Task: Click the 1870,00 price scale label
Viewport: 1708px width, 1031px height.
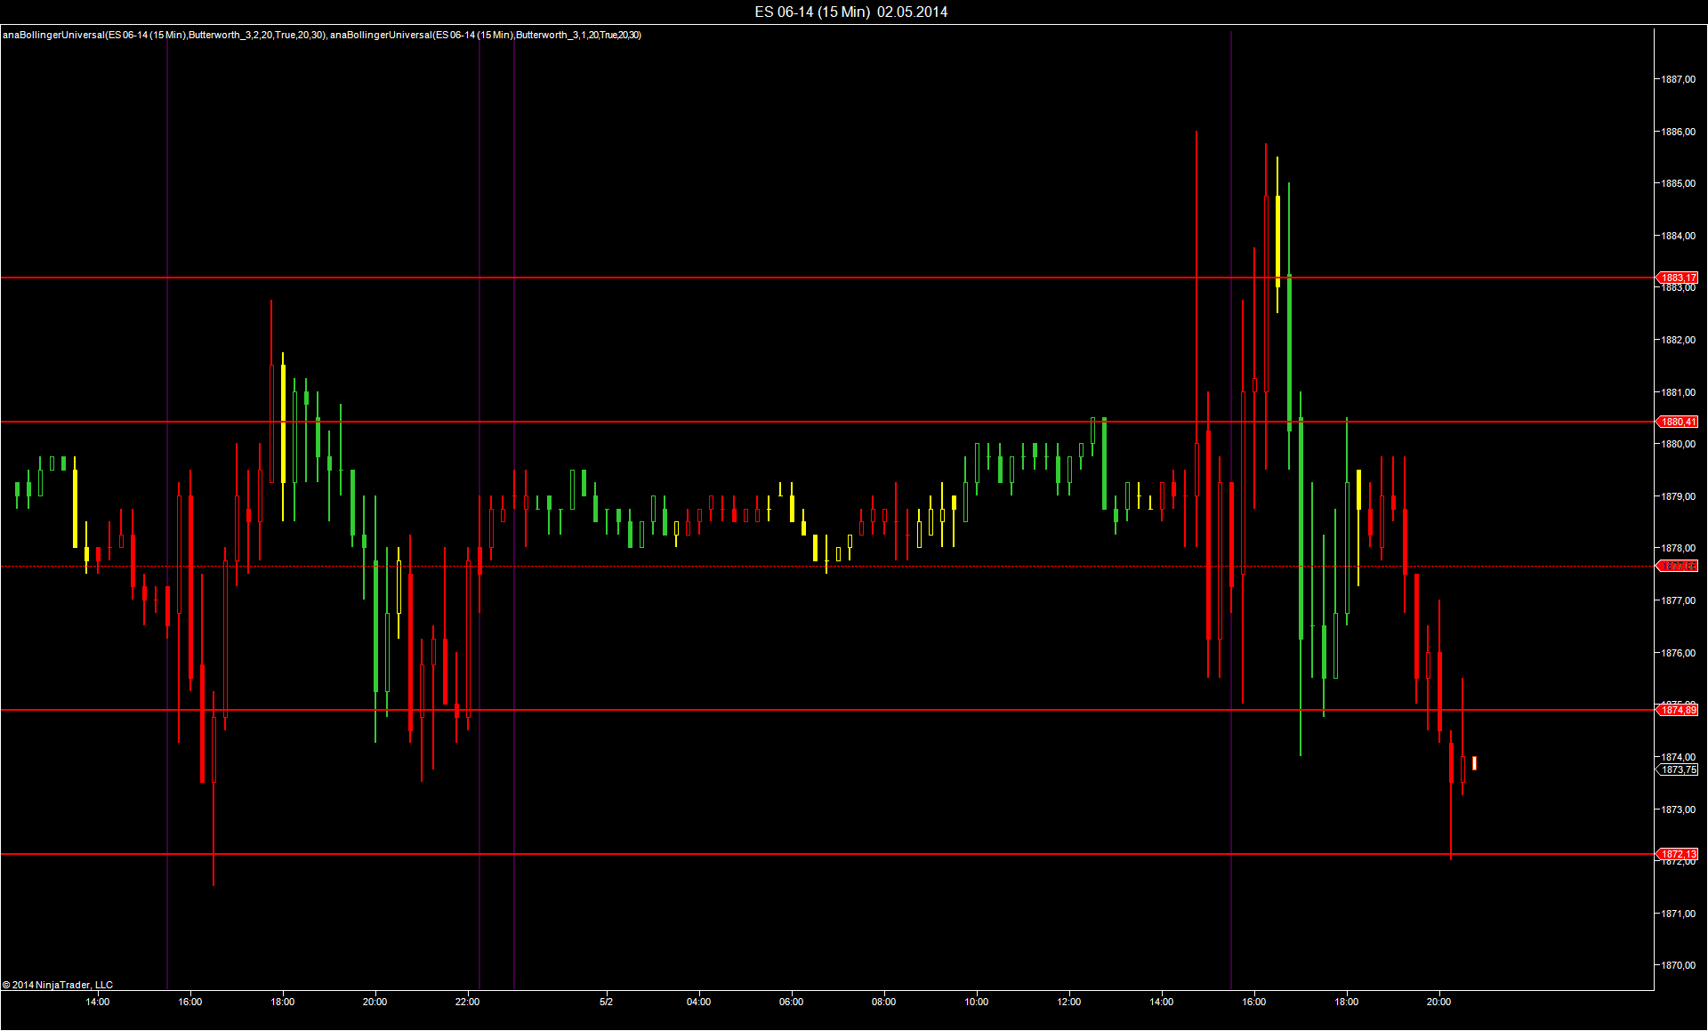Action: click(1678, 965)
